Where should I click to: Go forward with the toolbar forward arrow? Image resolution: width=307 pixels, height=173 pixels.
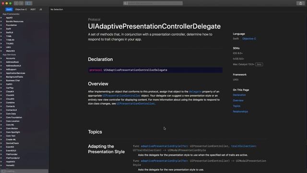(21, 3)
